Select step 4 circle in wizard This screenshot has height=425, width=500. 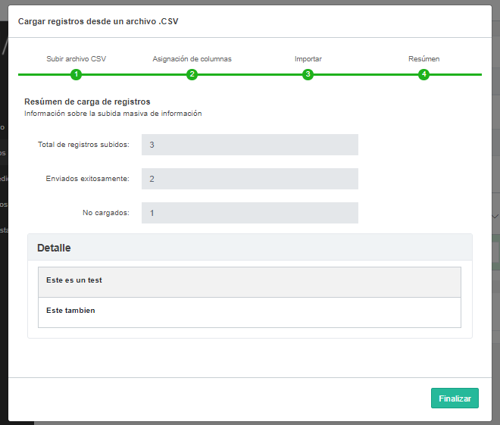click(423, 74)
